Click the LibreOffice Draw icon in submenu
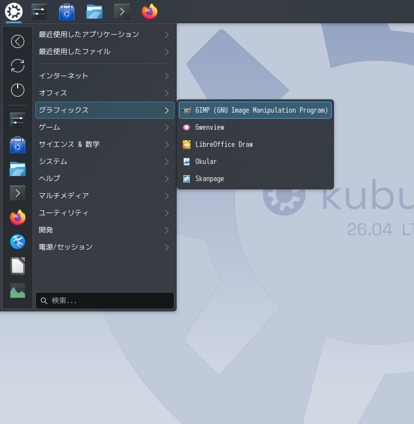 187,145
